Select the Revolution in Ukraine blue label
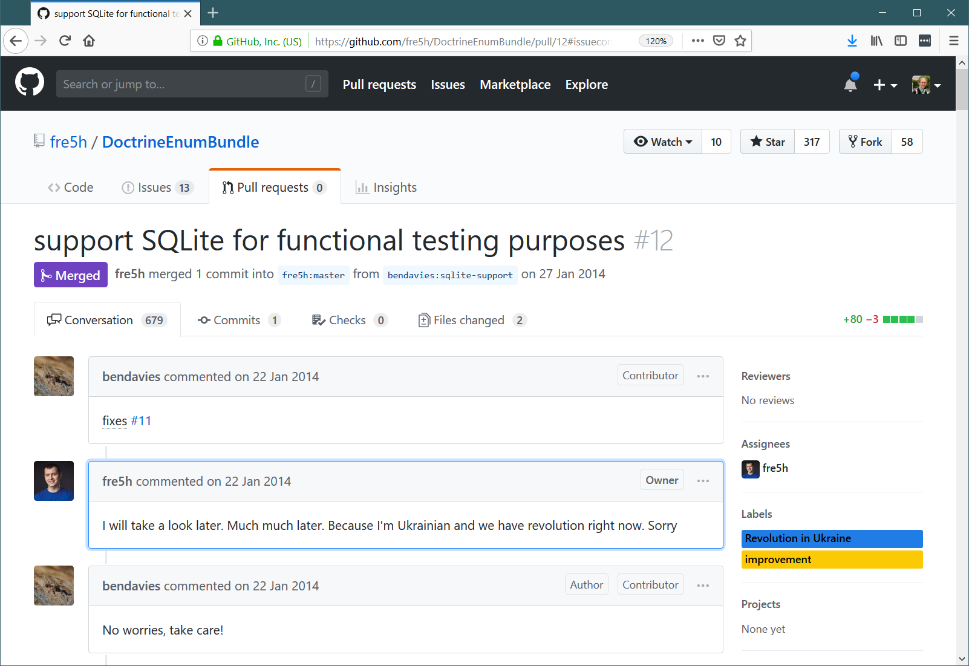 point(832,538)
